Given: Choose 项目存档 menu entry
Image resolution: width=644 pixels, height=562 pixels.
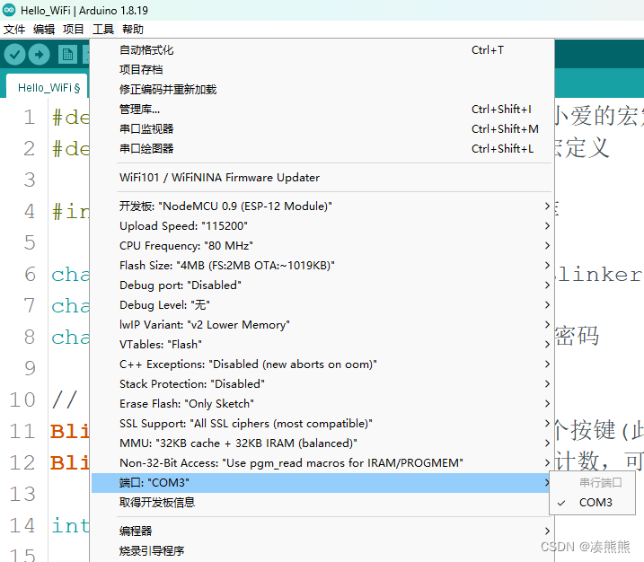Looking at the screenshot, I should (x=322, y=70).
